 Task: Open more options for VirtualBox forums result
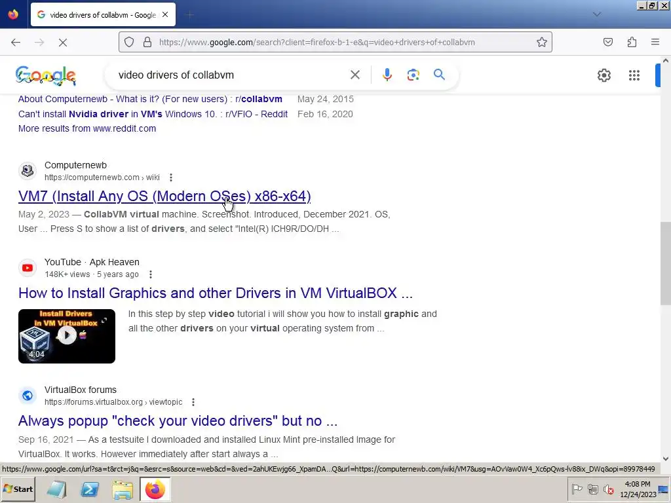tap(193, 402)
